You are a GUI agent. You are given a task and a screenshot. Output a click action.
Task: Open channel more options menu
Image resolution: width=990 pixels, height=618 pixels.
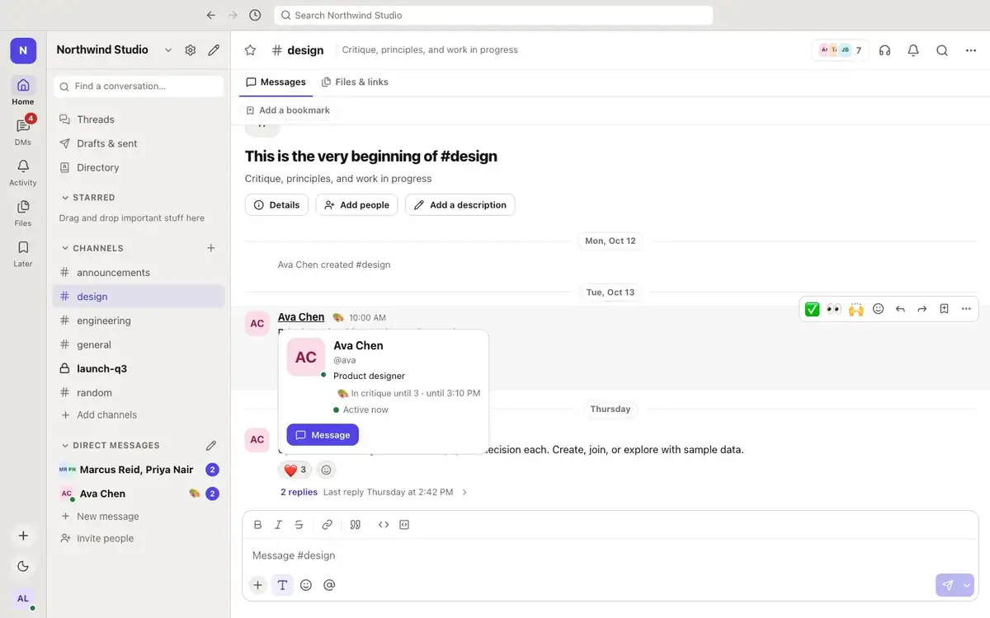[971, 50]
